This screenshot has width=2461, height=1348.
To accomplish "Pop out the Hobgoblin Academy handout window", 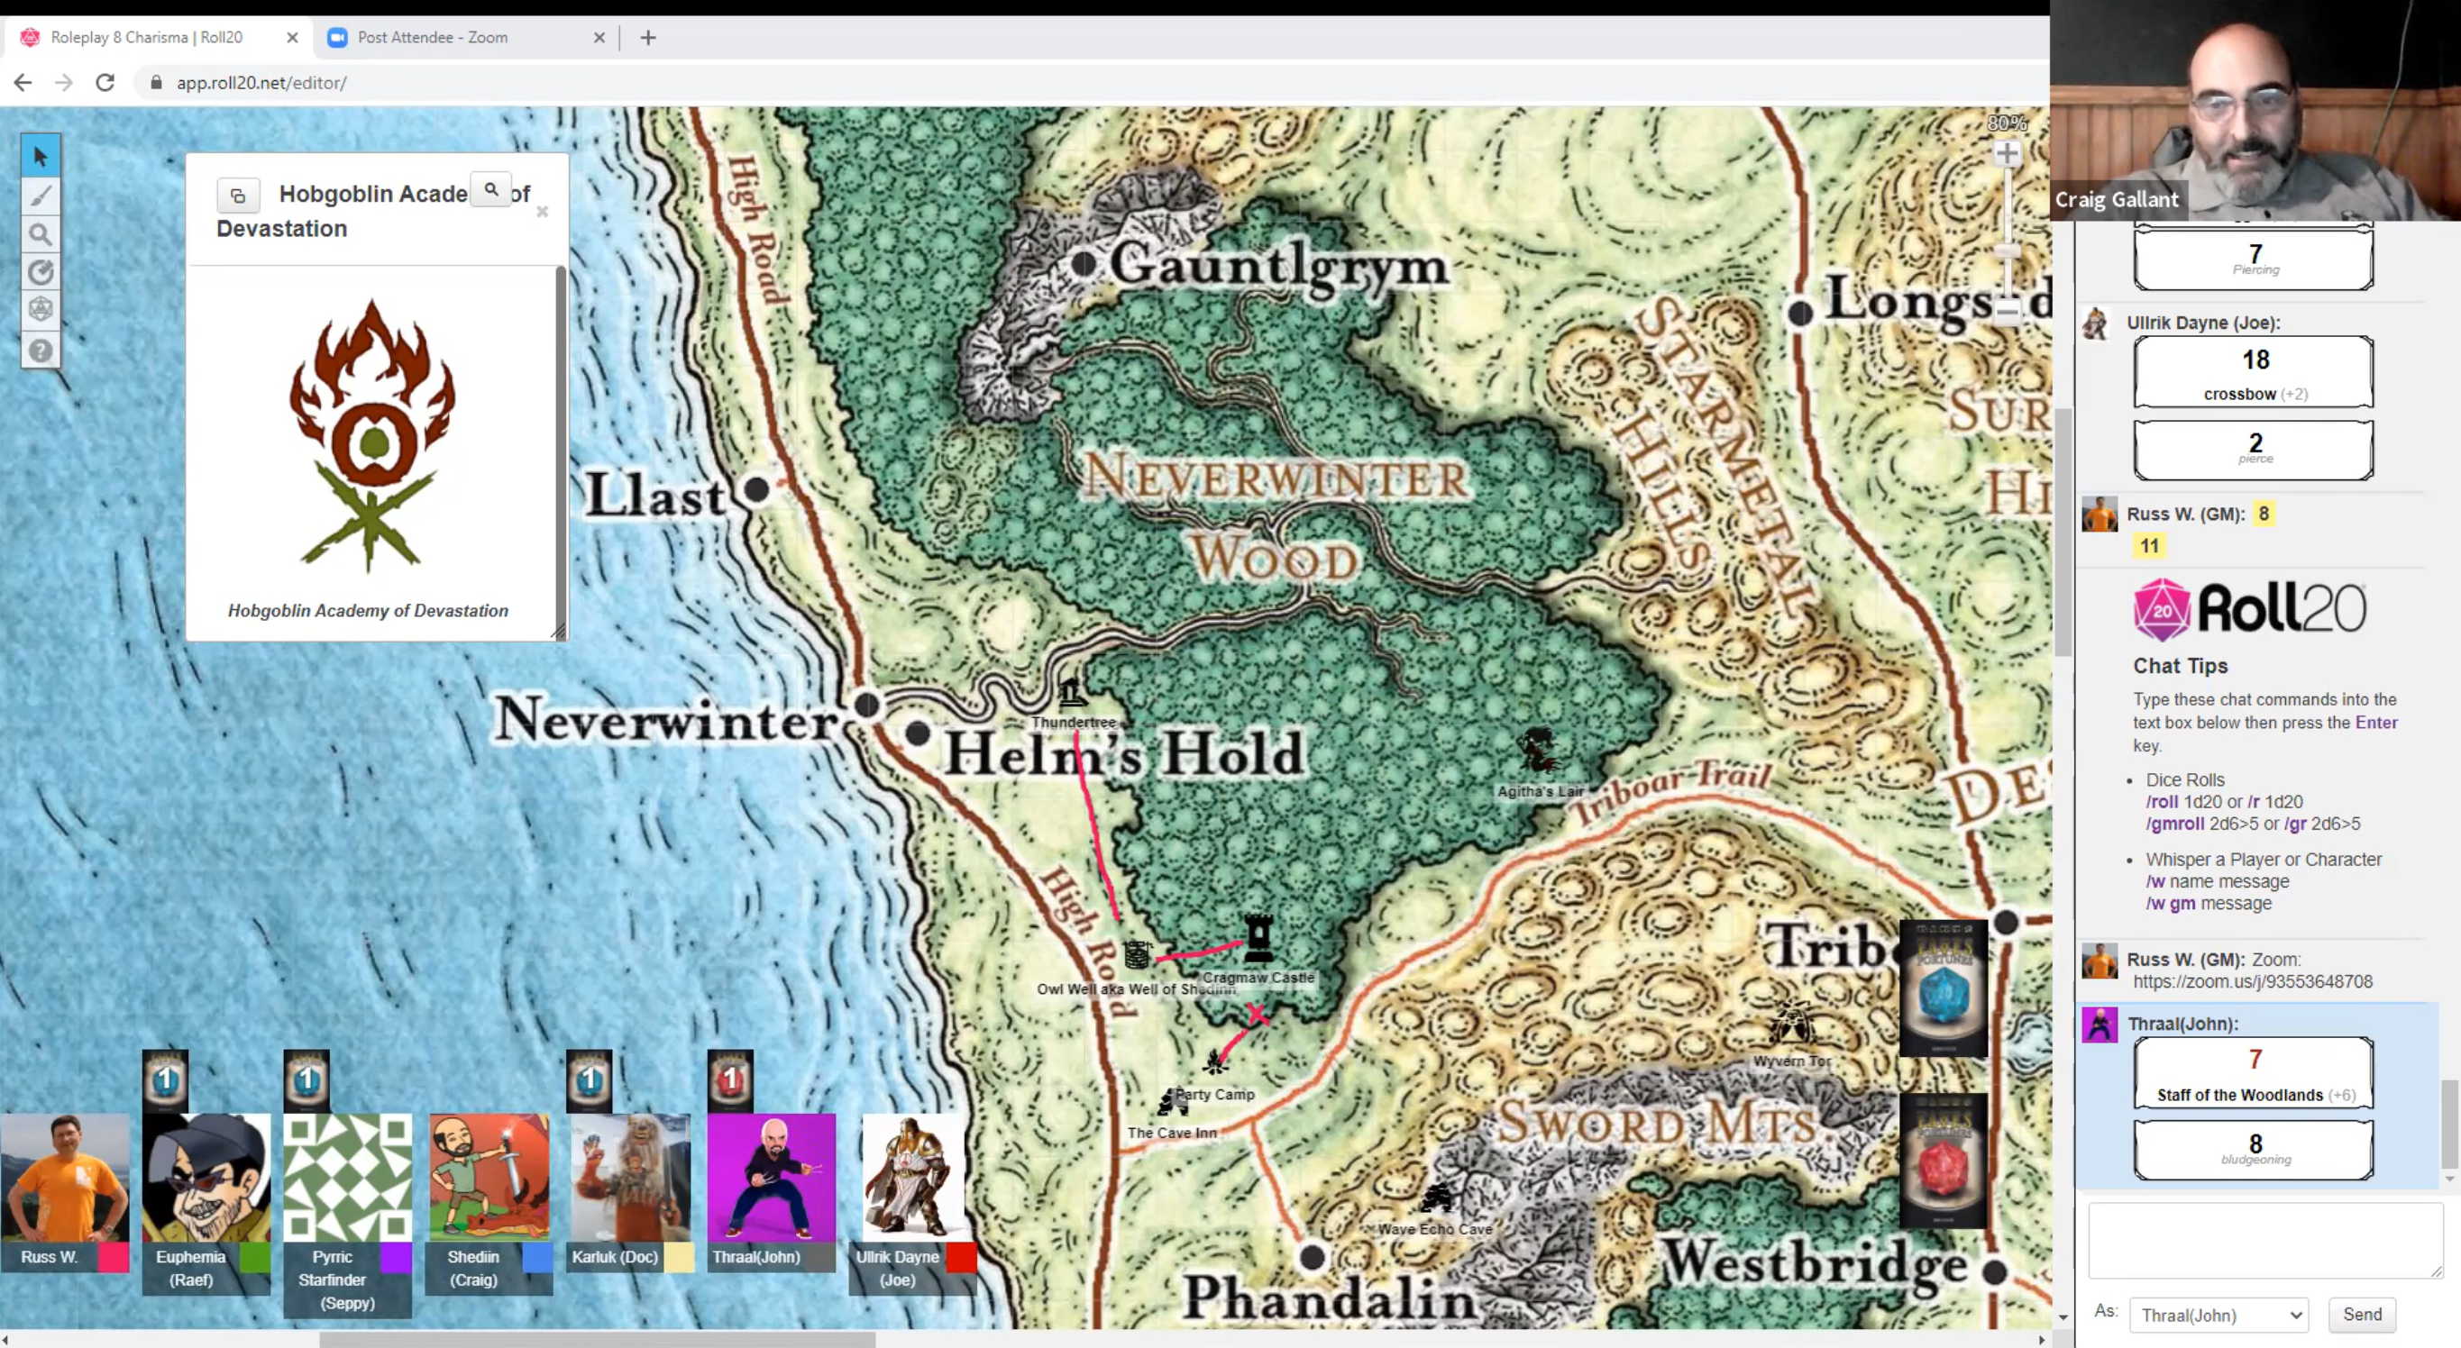I will pyautogui.click(x=238, y=196).
